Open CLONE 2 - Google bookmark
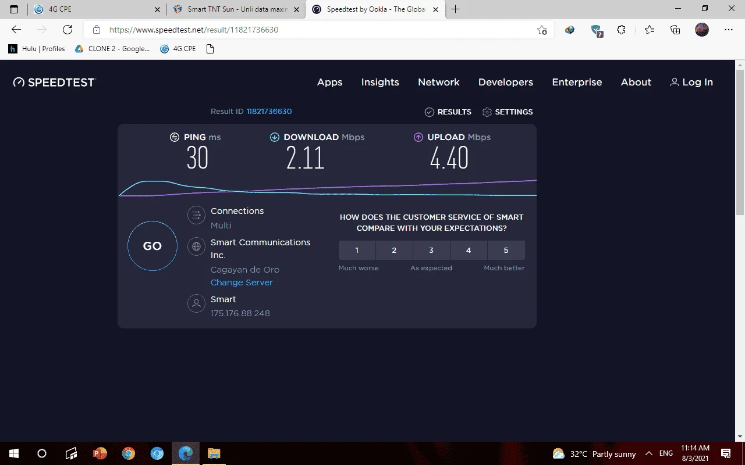Image resolution: width=745 pixels, height=465 pixels. [112, 49]
